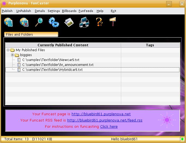This screenshot has width=186, height=143.
Task: Select the biggies folder row
Action: pyautogui.click(x=92, y=55)
